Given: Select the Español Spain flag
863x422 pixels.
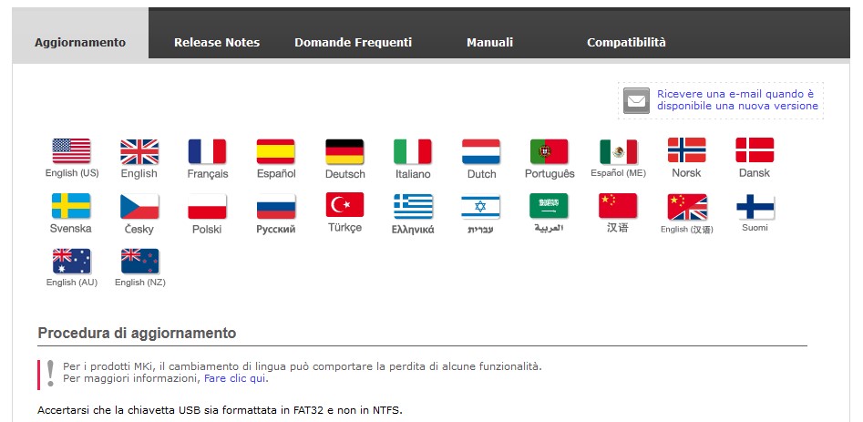Looking at the screenshot, I should pos(276,152).
